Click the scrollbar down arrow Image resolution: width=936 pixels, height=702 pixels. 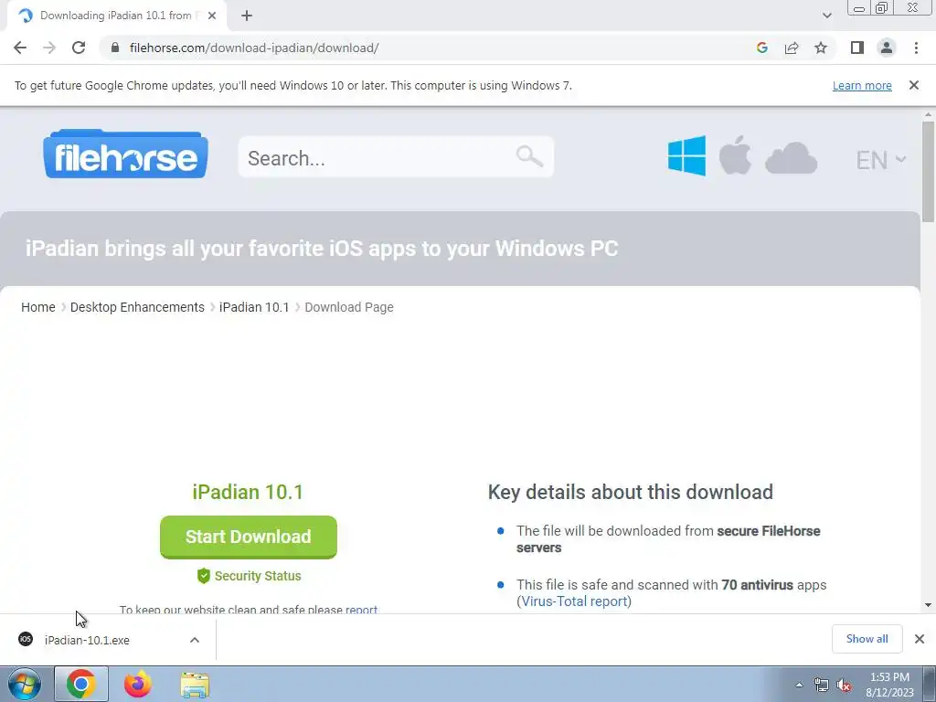929,605
